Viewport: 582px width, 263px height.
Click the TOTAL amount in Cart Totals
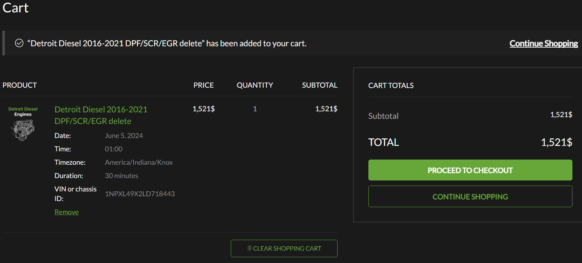[x=556, y=142]
